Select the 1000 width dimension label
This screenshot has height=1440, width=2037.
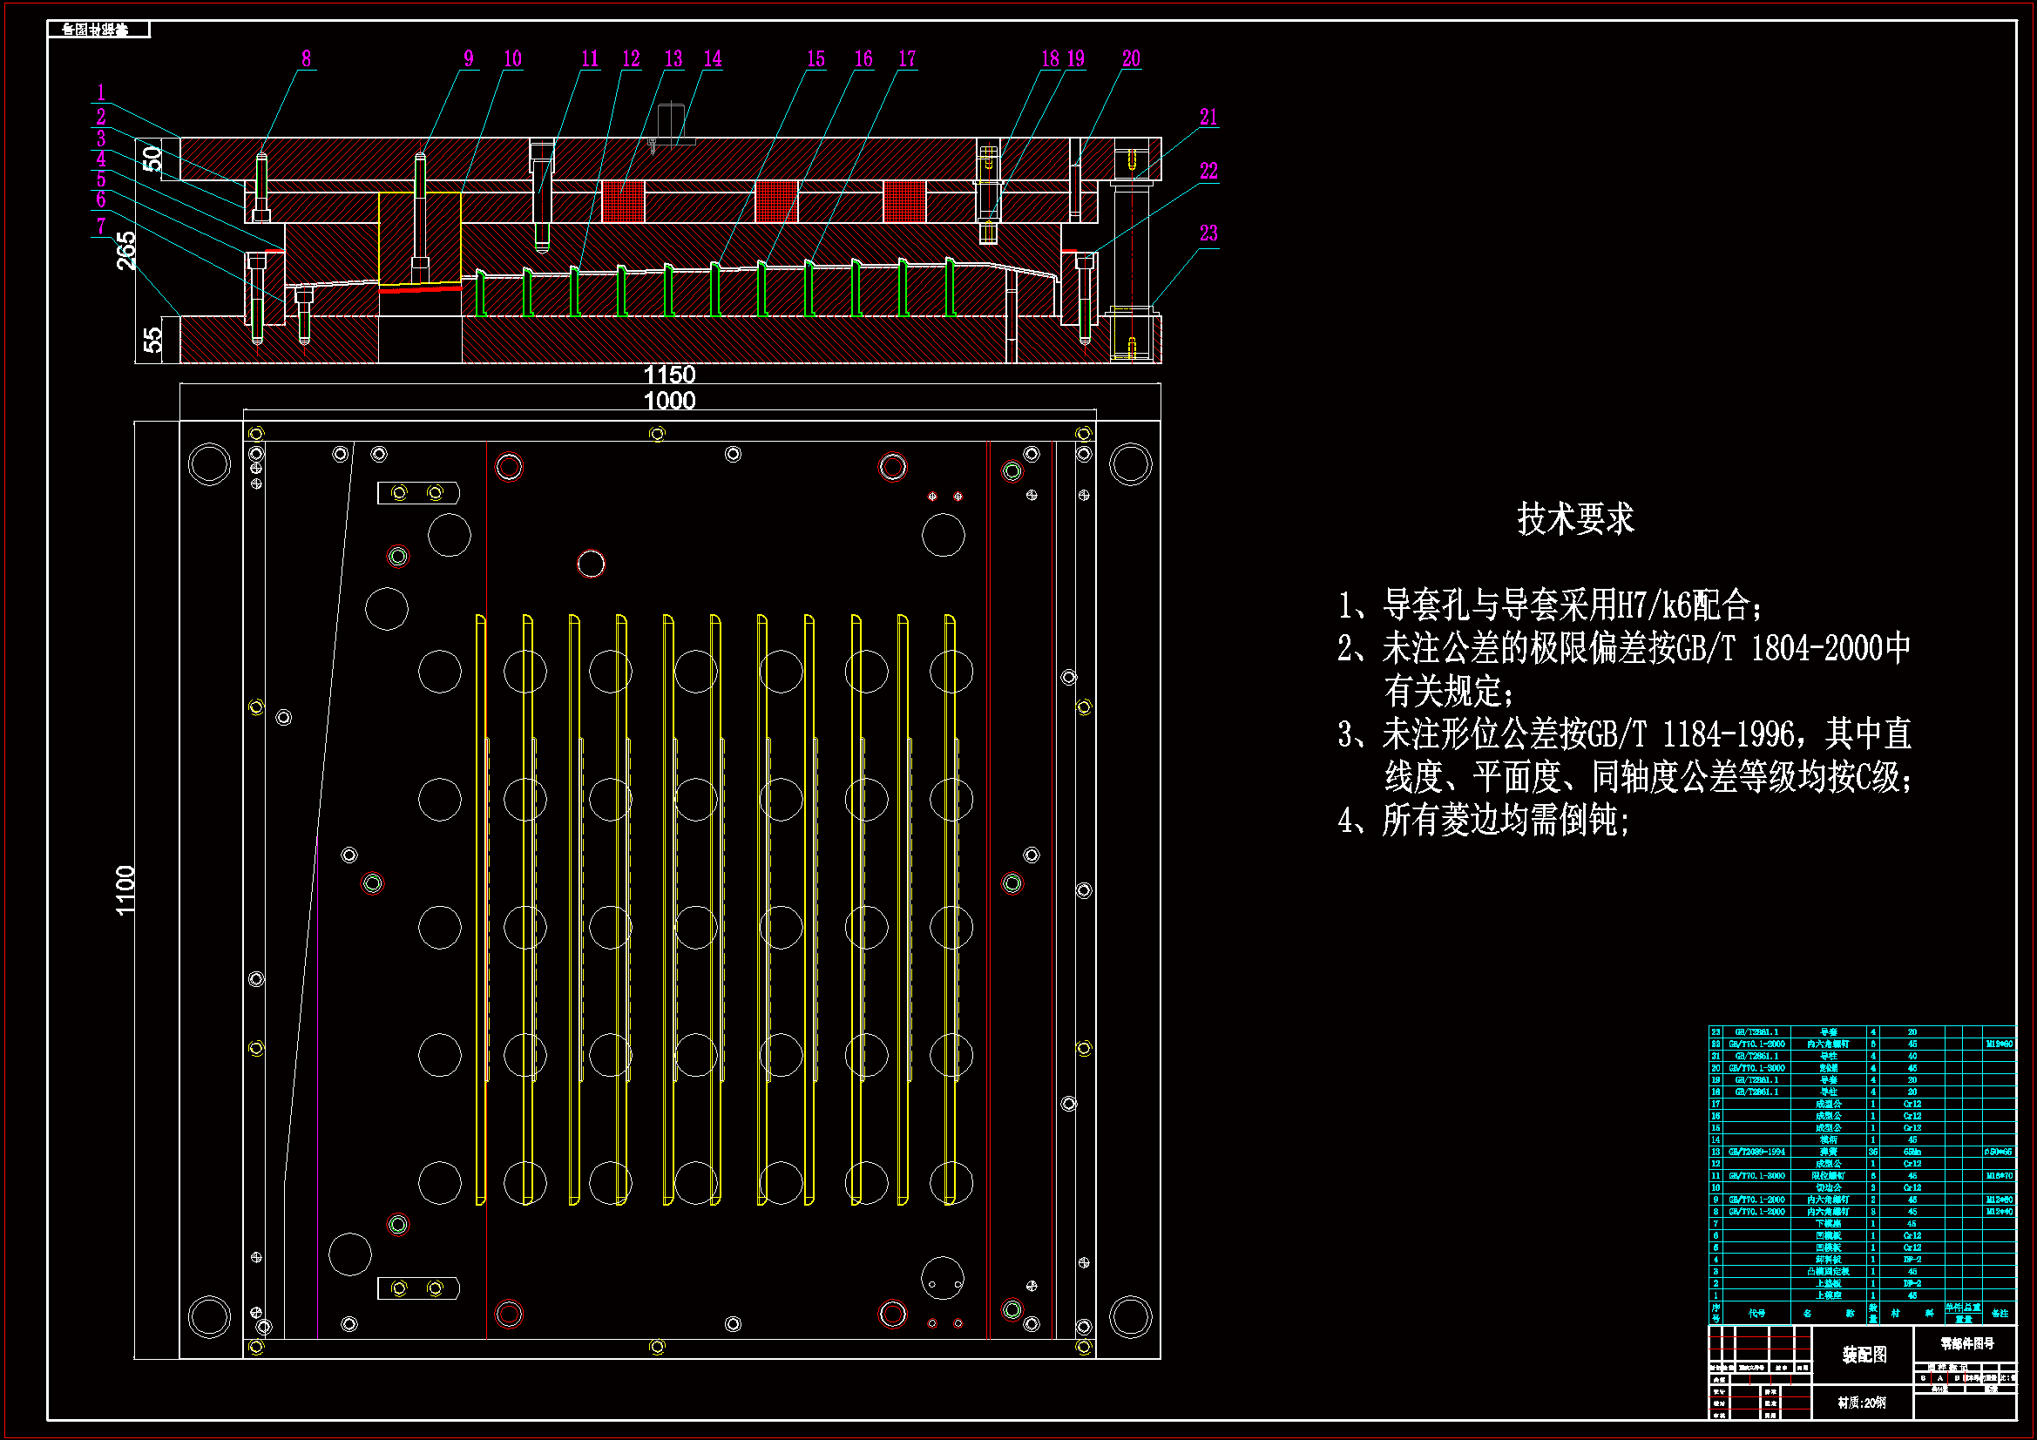click(x=669, y=401)
